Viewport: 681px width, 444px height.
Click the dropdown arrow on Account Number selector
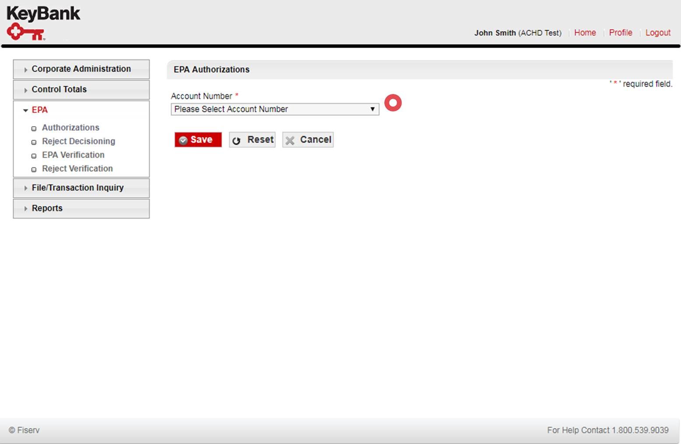click(x=372, y=109)
